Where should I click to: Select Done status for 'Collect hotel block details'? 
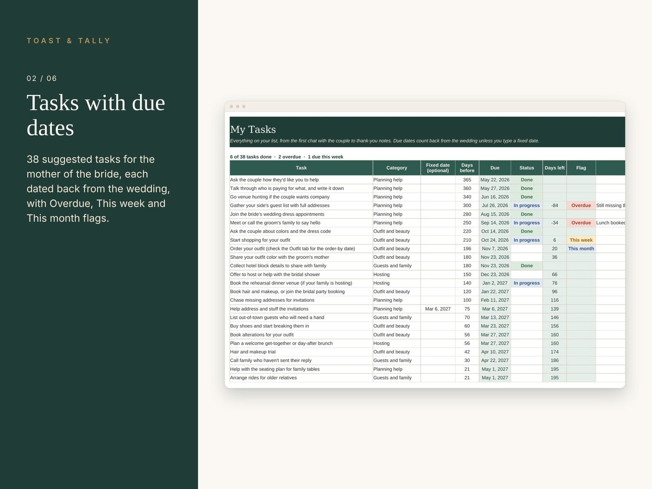[527, 266]
